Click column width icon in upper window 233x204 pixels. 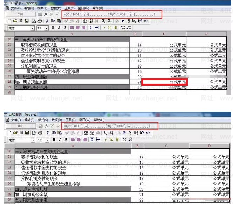[x=97, y=27]
